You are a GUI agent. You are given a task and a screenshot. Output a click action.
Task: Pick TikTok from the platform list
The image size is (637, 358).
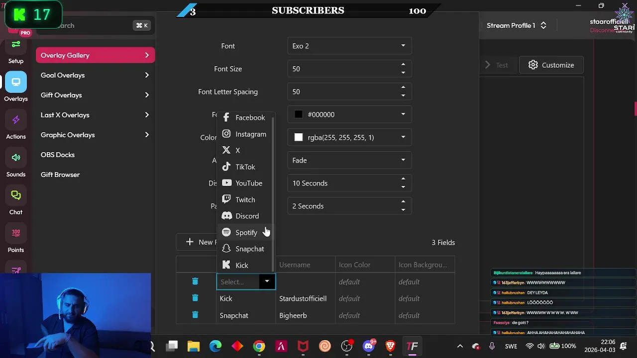(244, 167)
